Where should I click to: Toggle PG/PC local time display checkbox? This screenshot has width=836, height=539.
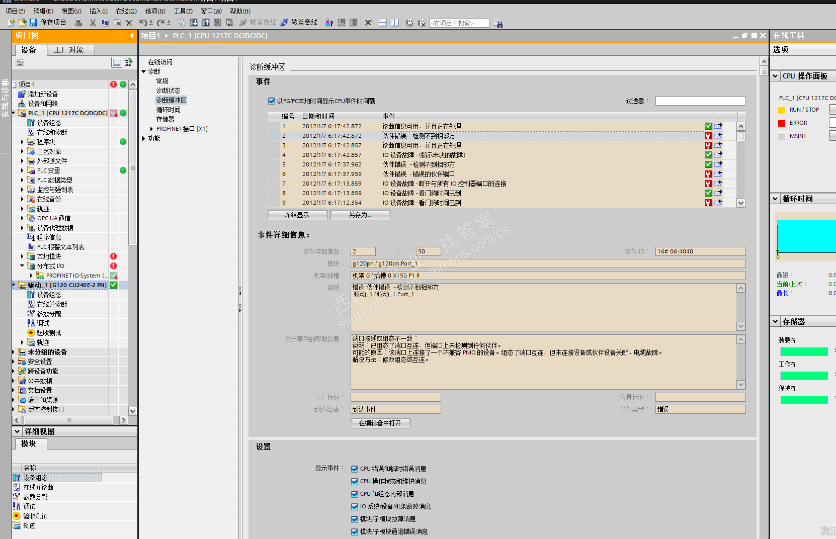[272, 101]
